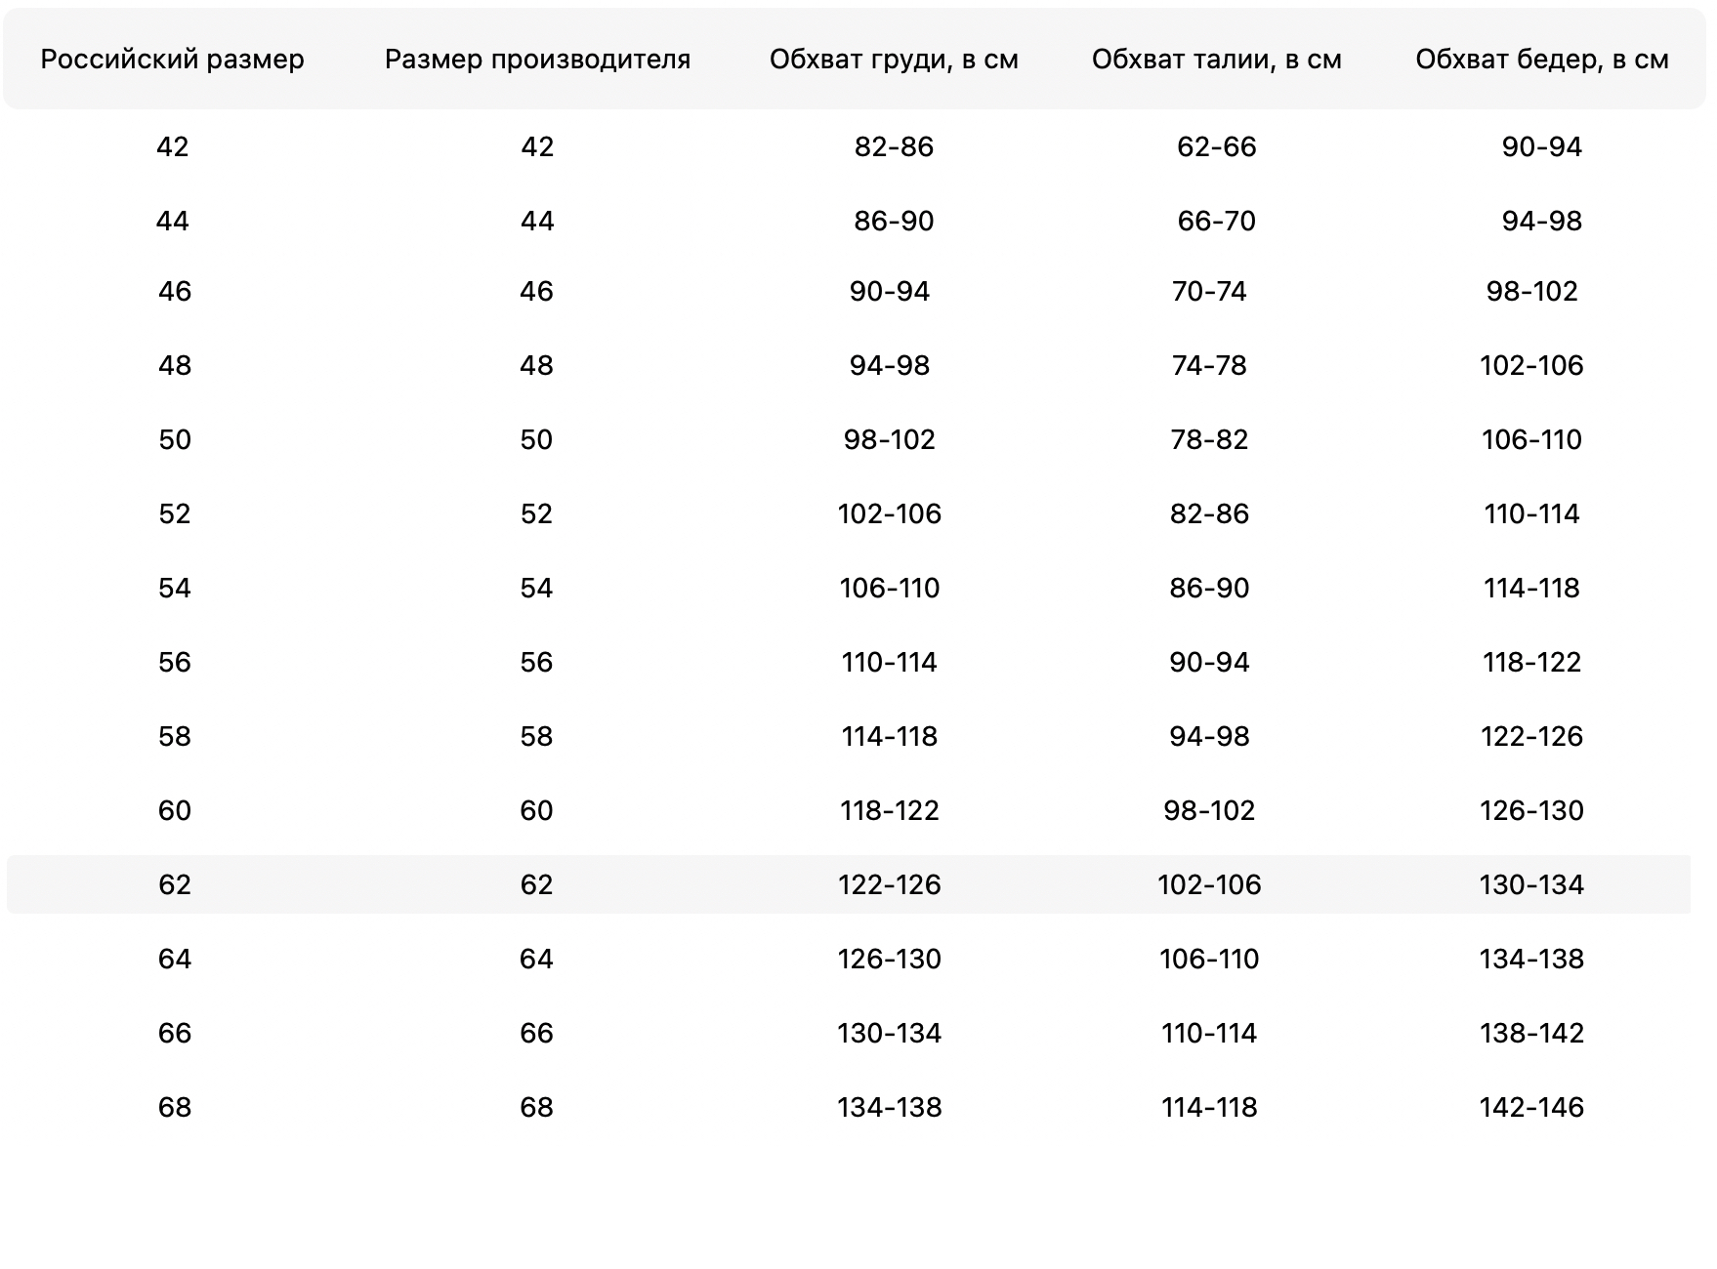The height and width of the screenshot is (1269, 1717).
Task: Click manufacturer size 44 cell
Action: click(x=537, y=221)
